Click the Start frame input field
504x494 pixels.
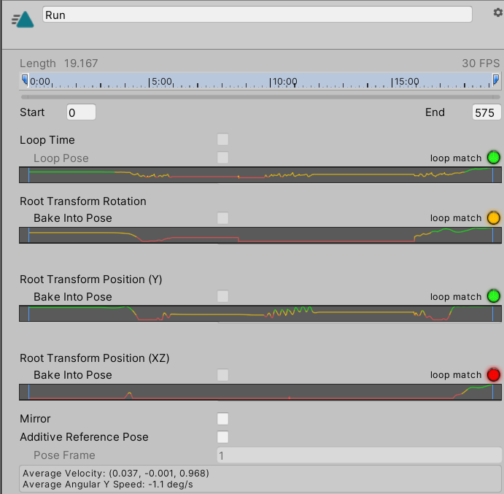coord(81,112)
